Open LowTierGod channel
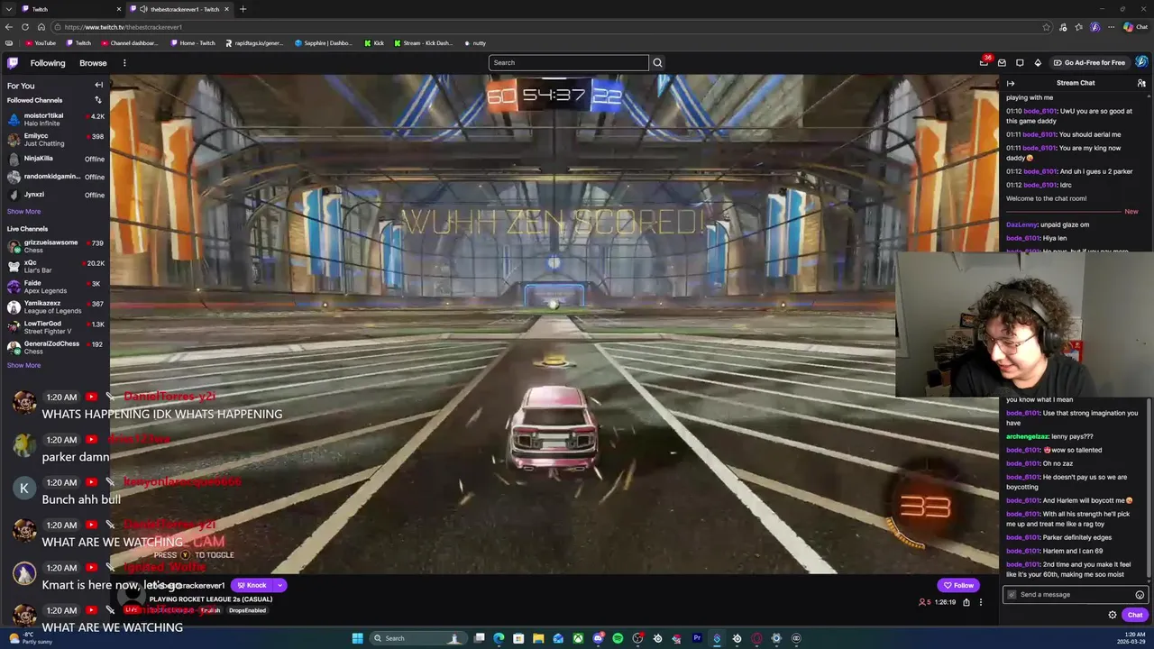The image size is (1154, 649). pos(55,326)
